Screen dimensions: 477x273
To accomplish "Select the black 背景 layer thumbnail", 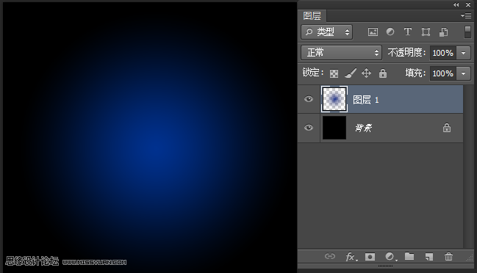I will pos(334,128).
